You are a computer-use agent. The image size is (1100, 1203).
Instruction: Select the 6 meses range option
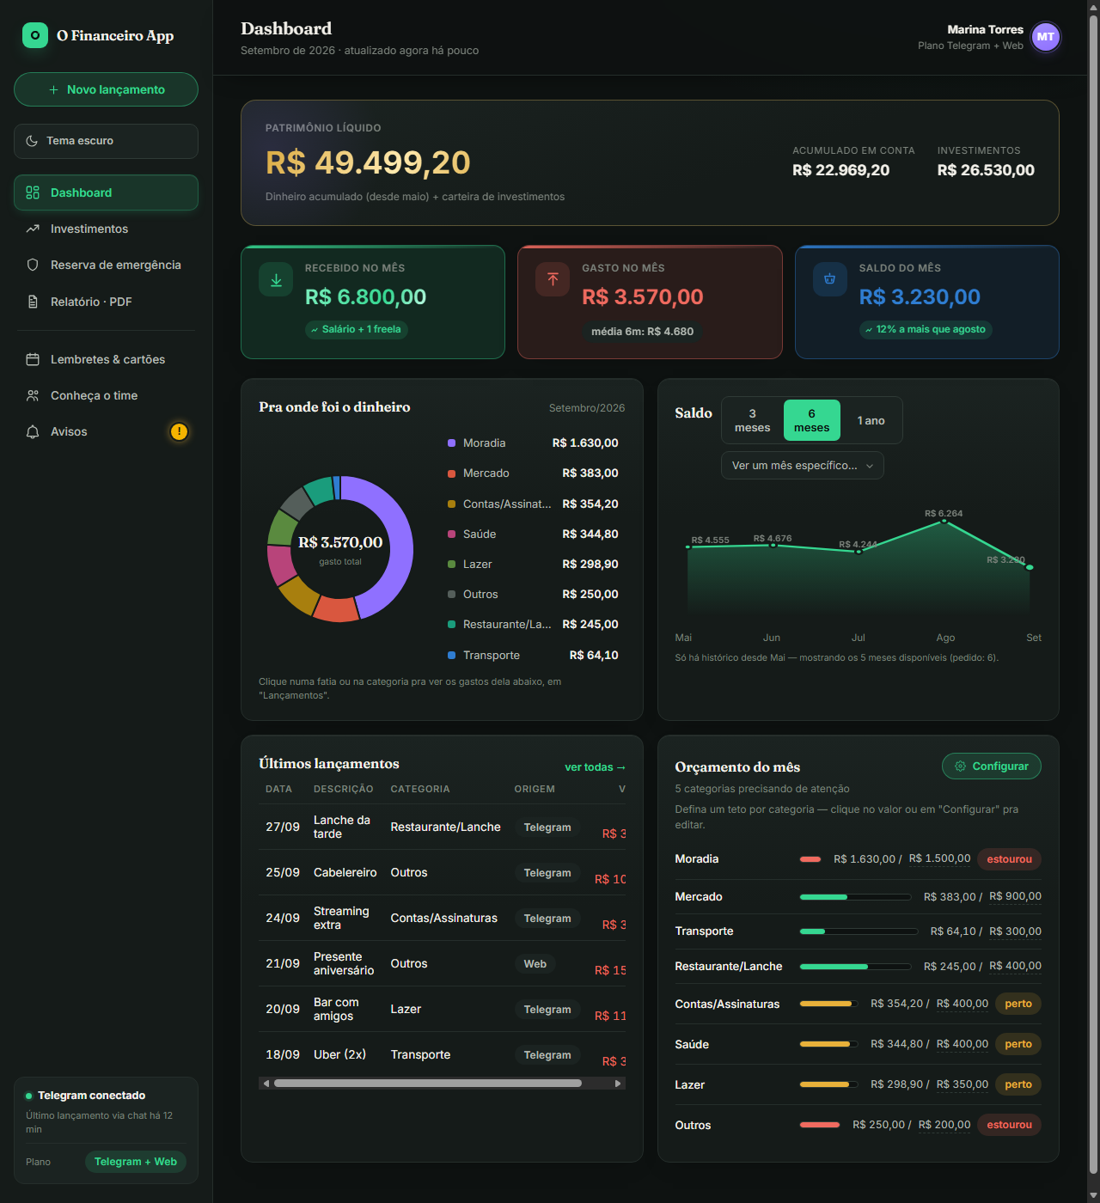(x=811, y=420)
